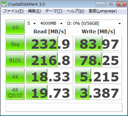The width and height of the screenshot is (128, 116).
Task: Open the test count dropdown showing 5
Action: (x=32, y=23)
